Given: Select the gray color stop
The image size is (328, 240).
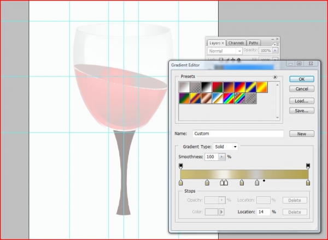Looking at the screenshot, I should click(257, 183).
